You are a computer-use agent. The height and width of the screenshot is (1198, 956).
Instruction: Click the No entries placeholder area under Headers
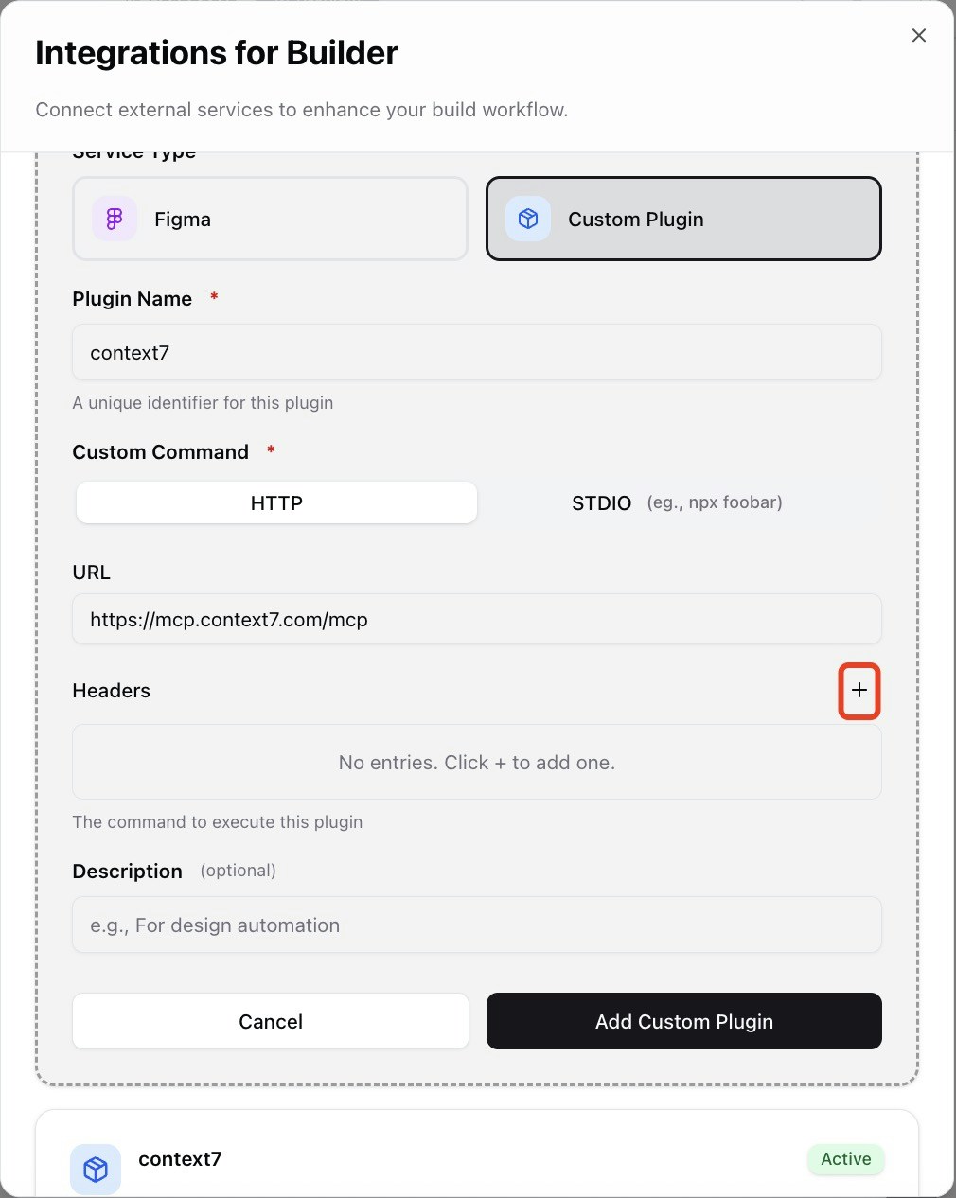pyautogui.click(x=476, y=762)
